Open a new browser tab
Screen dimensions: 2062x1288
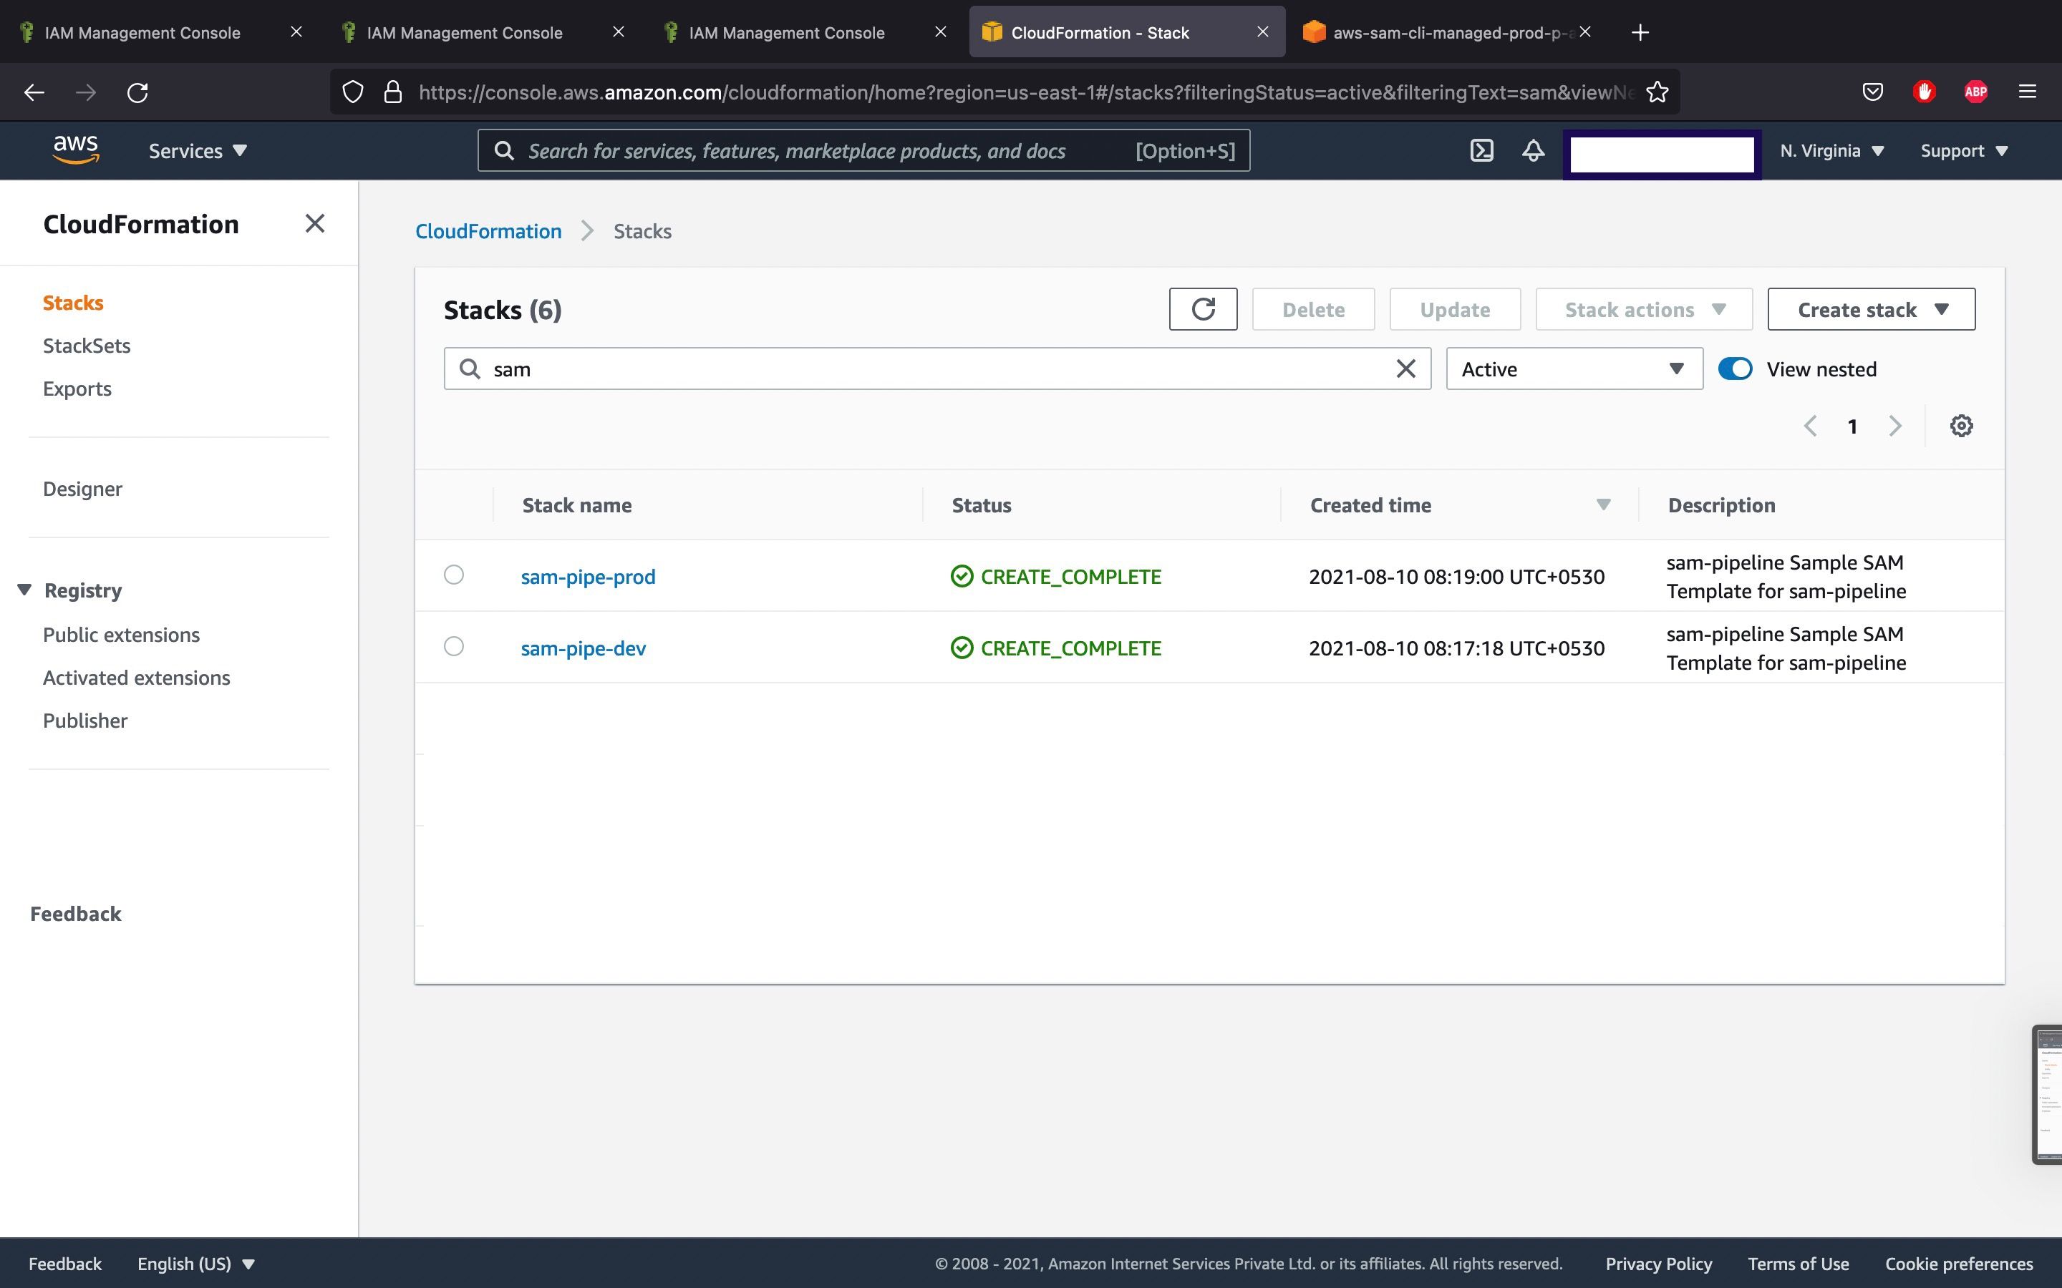pos(1640,32)
